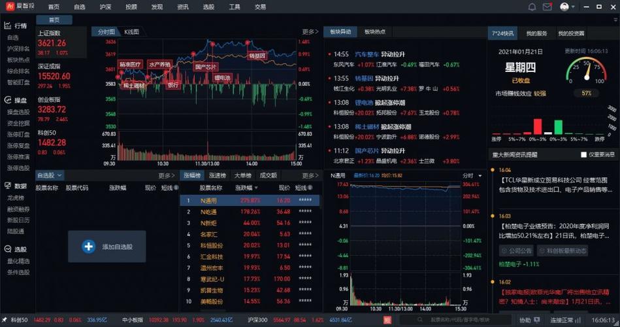Click the 转基因 marker label on chart
This screenshot has height=327, width=620.
tap(257, 56)
